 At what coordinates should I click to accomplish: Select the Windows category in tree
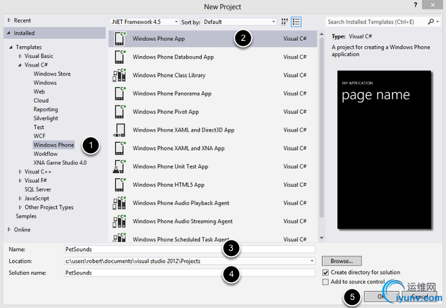pyautogui.click(x=45, y=82)
